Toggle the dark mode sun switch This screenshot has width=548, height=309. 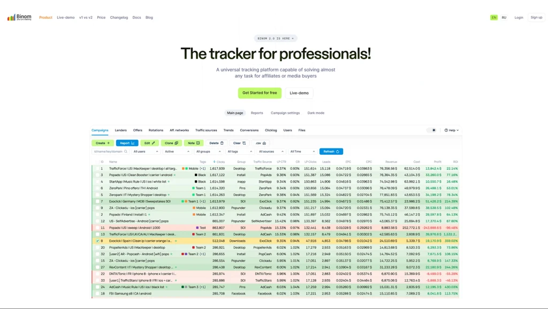432,130
